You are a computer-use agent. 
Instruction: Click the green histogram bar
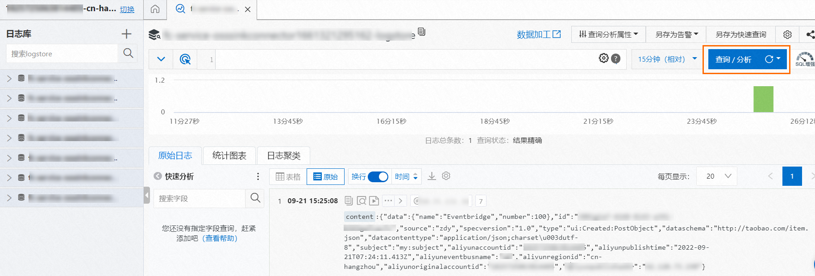coord(763,99)
